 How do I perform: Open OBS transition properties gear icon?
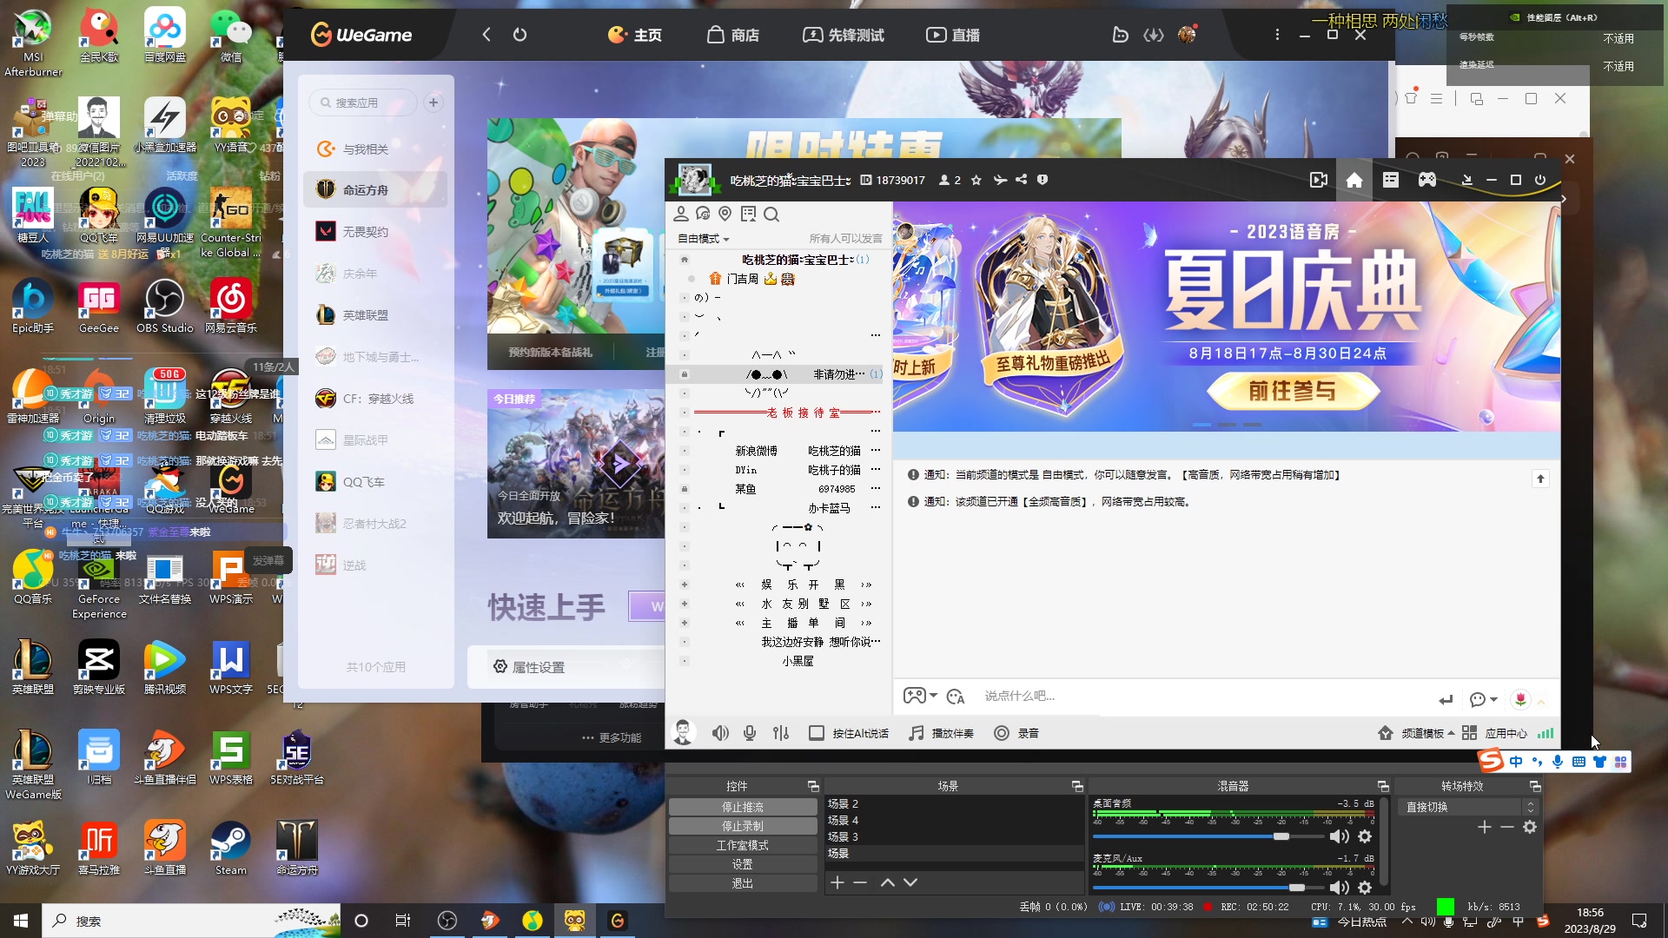[1530, 827]
